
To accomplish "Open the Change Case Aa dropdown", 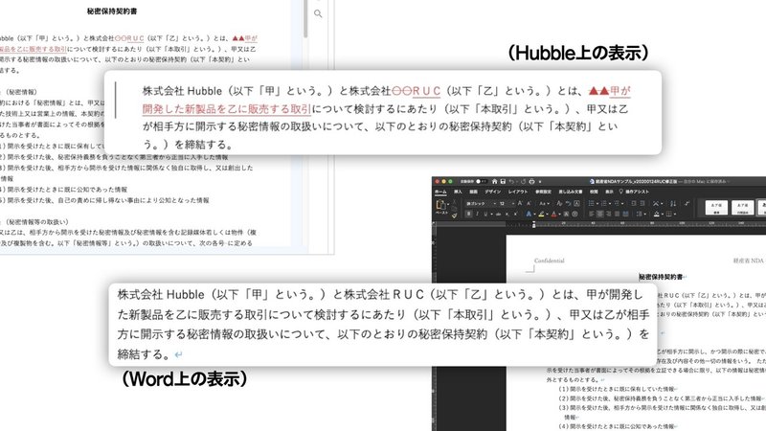I will click(x=544, y=204).
